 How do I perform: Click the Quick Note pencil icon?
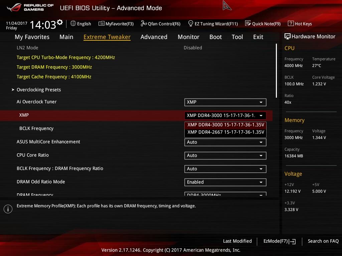coord(248,23)
